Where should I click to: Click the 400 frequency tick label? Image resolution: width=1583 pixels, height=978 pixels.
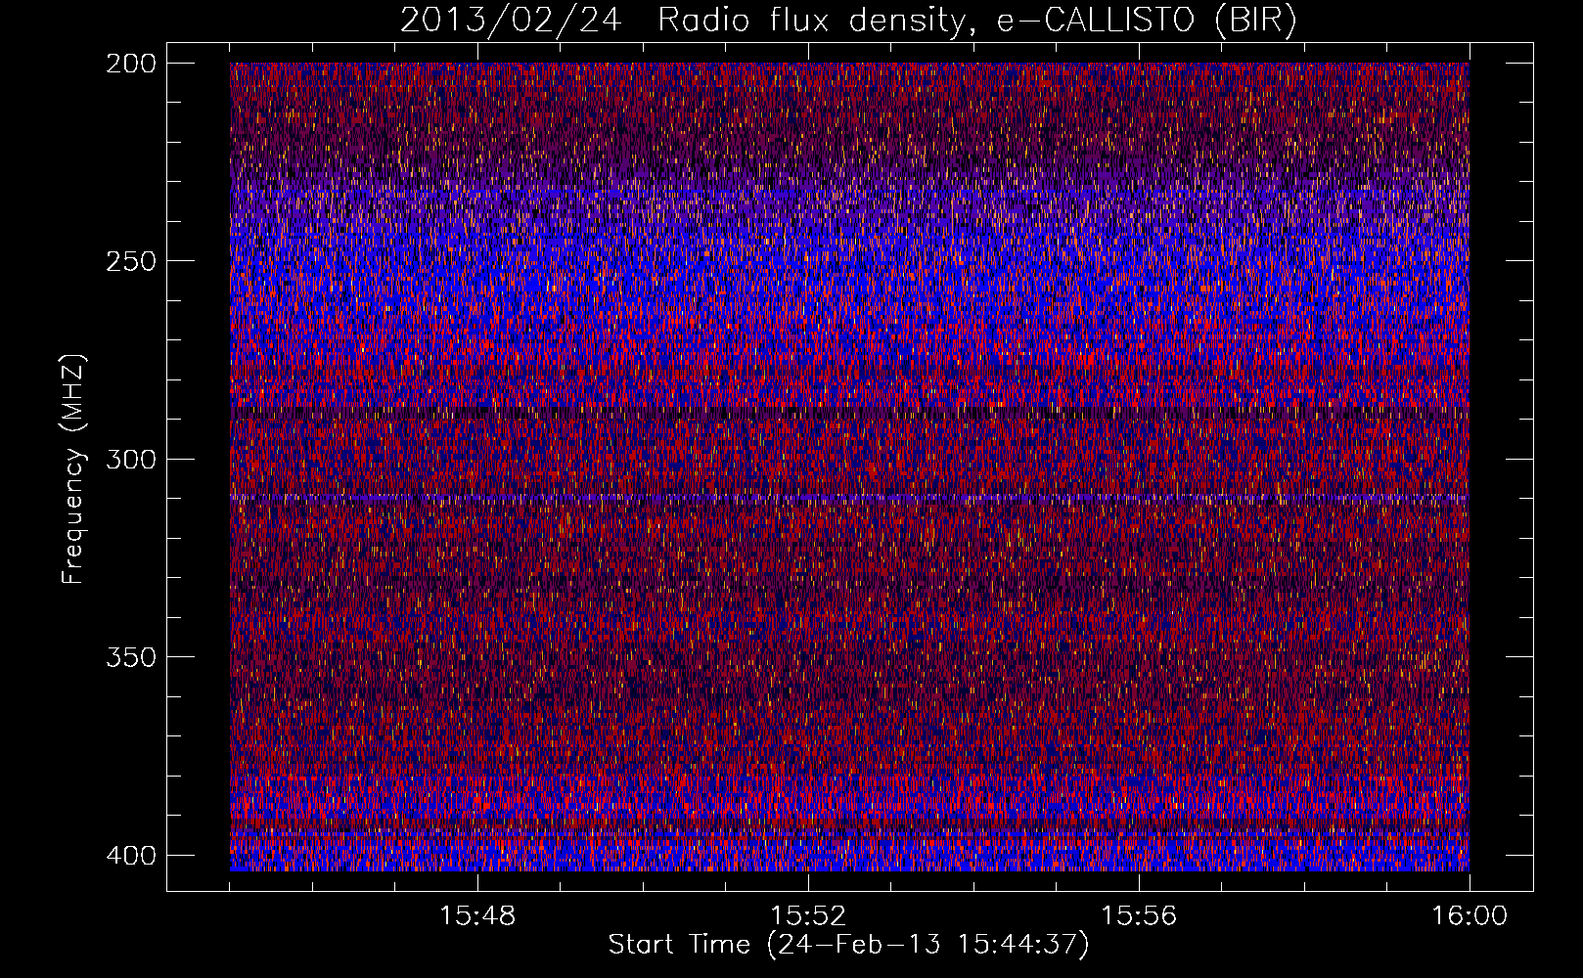click(130, 856)
